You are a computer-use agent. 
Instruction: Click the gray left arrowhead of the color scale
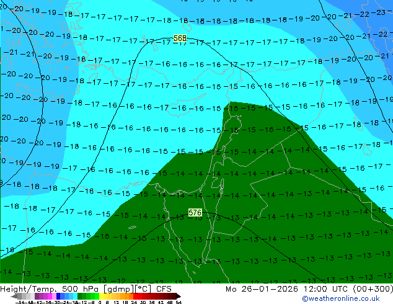[14, 297]
